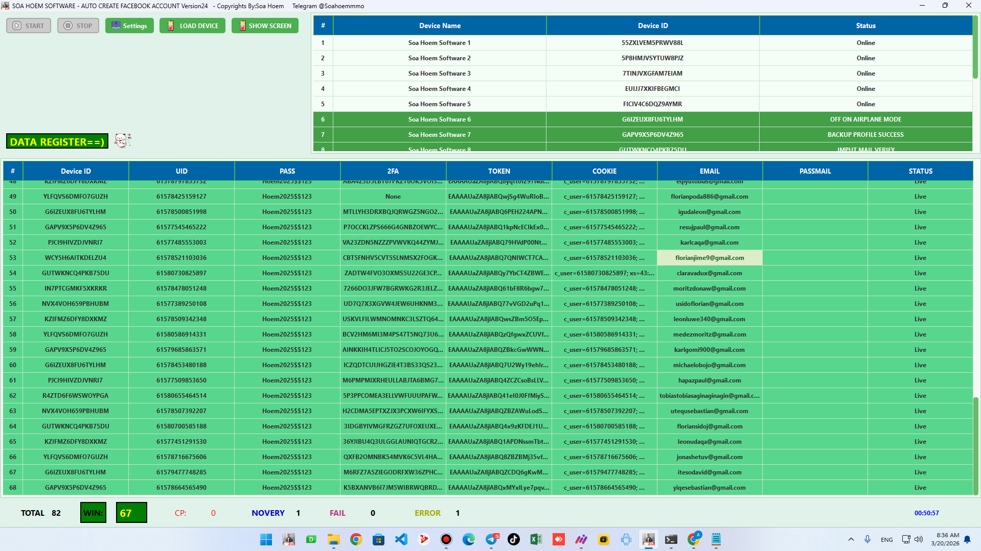Open File Explorer from taskbar
The height and width of the screenshot is (551, 981).
coord(334,539)
